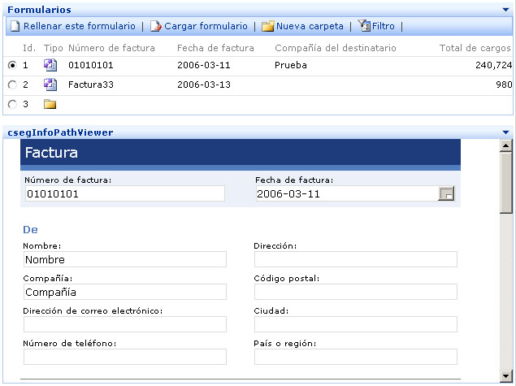
Task: Click the csegInfoPathViewer web part title
Action: click(60, 132)
